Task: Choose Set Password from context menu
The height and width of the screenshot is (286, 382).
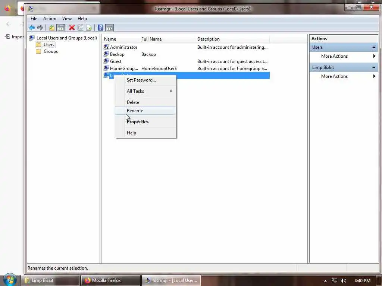Action: (x=145, y=80)
